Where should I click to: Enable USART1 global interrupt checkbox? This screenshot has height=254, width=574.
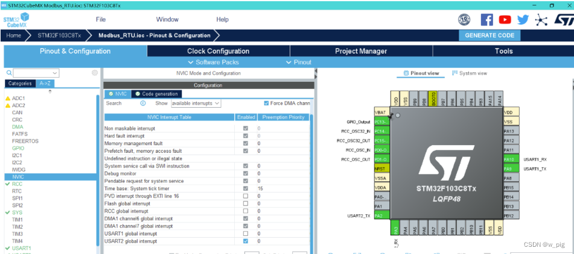(246, 234)
